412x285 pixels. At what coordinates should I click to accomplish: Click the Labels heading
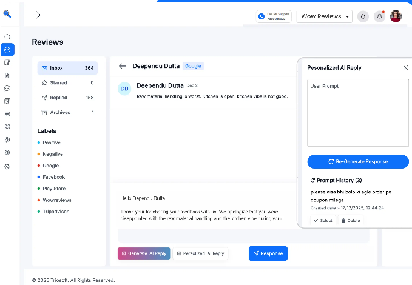tap(47, 131)
